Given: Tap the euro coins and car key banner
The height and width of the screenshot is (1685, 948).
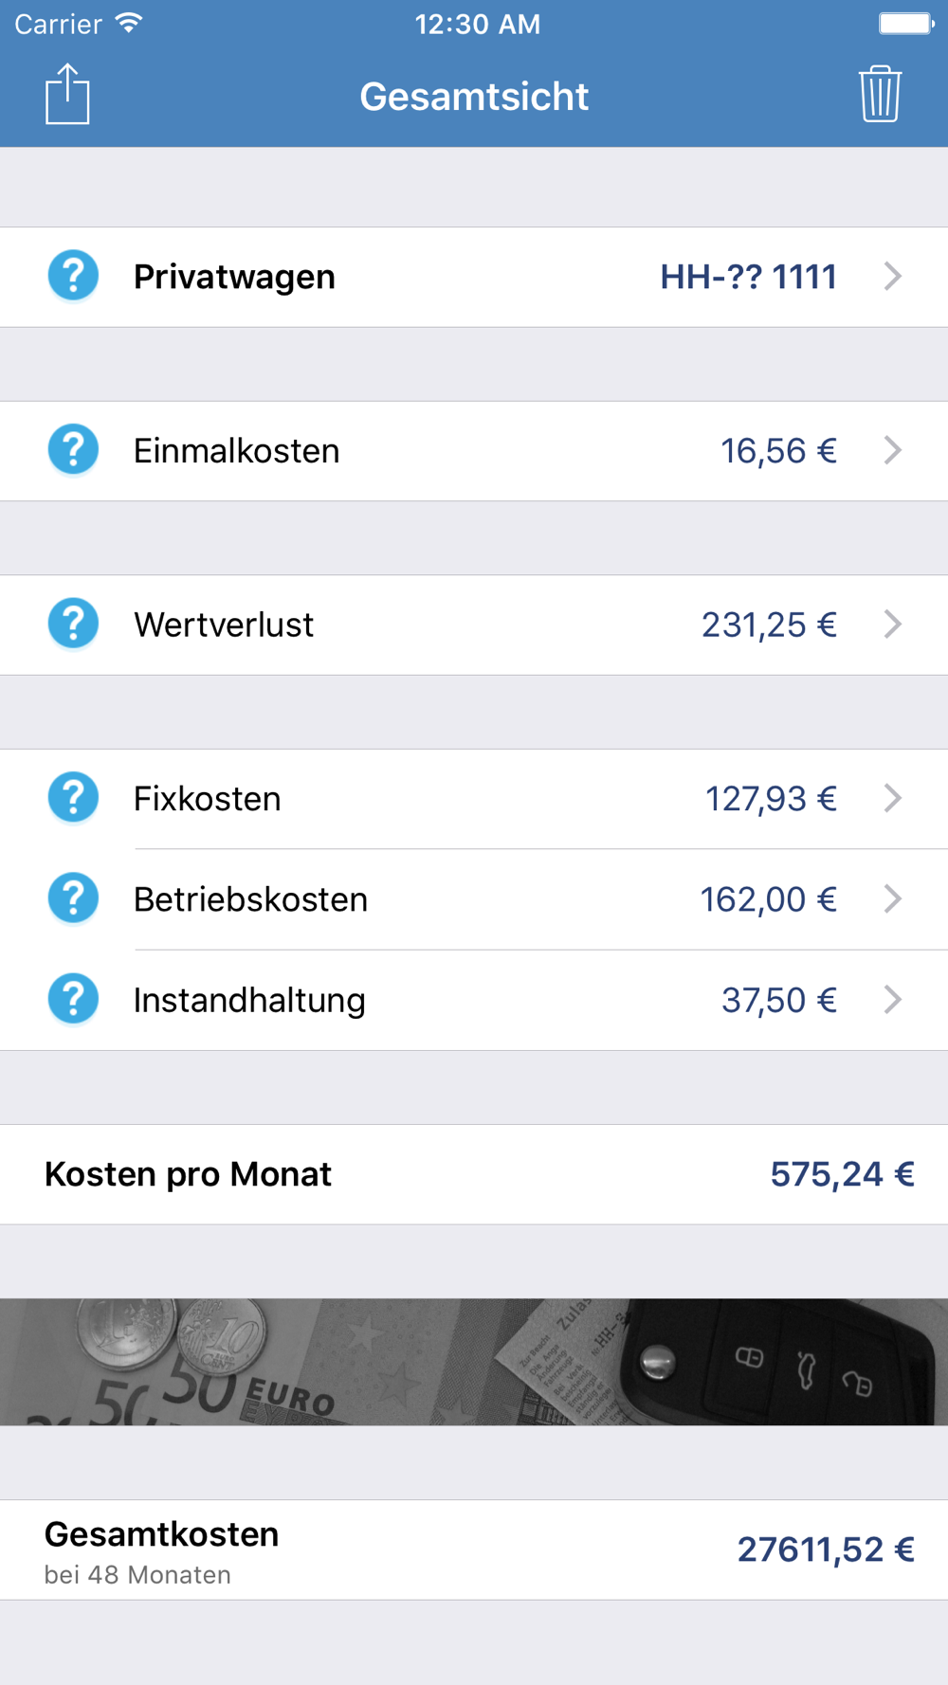Looking at the screenshot, I should click(x=474, y=1362).
